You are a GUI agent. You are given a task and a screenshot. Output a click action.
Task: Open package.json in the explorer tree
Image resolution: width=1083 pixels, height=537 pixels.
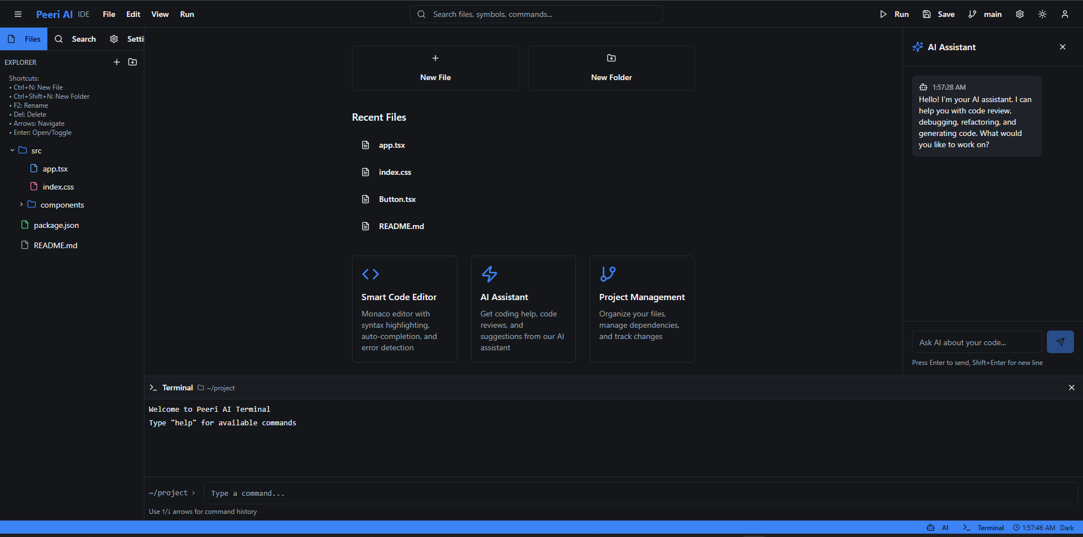[56, 225]
